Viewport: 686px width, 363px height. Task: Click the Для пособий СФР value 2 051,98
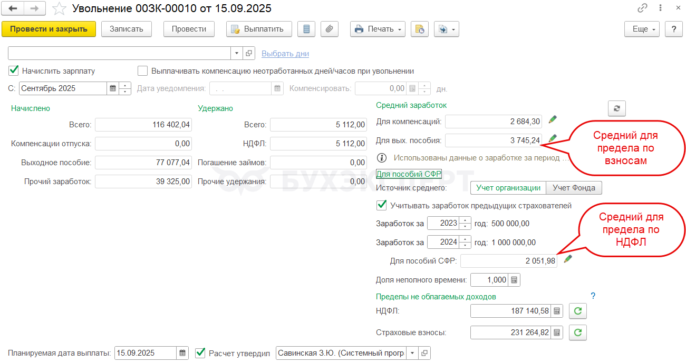click(509, 261)
